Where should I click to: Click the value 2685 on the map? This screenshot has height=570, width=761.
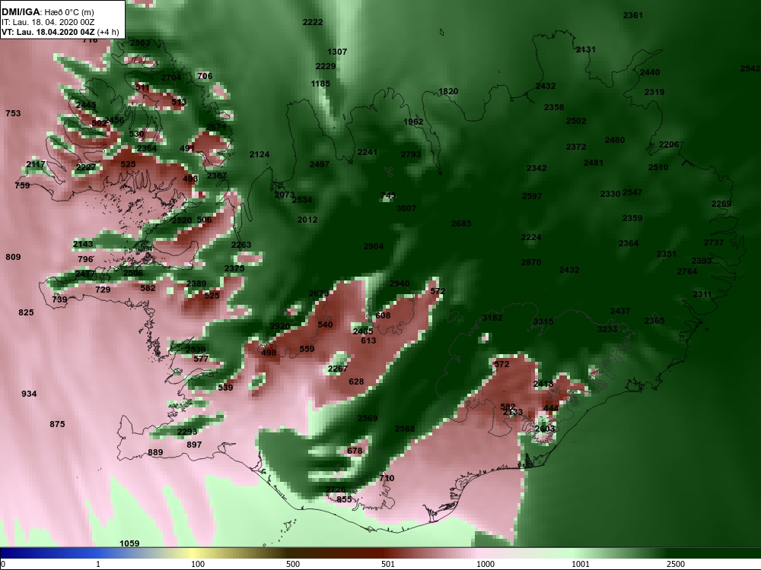[x=461, y=223]
